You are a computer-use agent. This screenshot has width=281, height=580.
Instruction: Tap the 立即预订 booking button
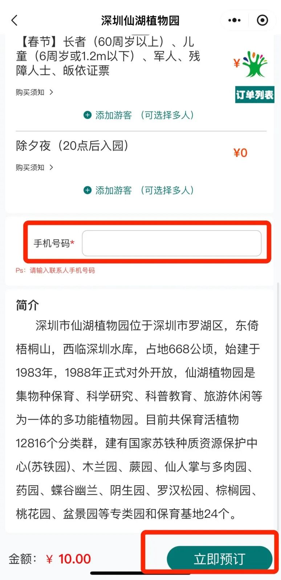tap(220, 559)
